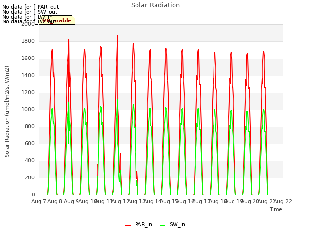Click the SW_in legend entry
This screenshot has height=234, width=312.
173,224
